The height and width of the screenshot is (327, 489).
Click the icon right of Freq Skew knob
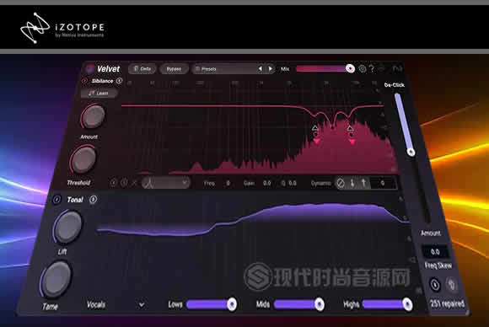pos(451,285)
